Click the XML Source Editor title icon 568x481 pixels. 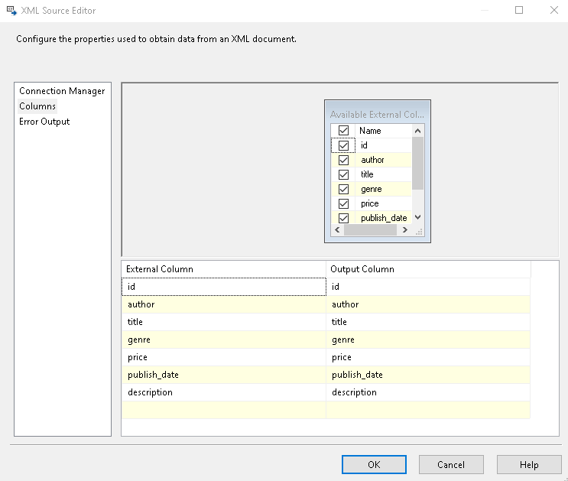11,11
